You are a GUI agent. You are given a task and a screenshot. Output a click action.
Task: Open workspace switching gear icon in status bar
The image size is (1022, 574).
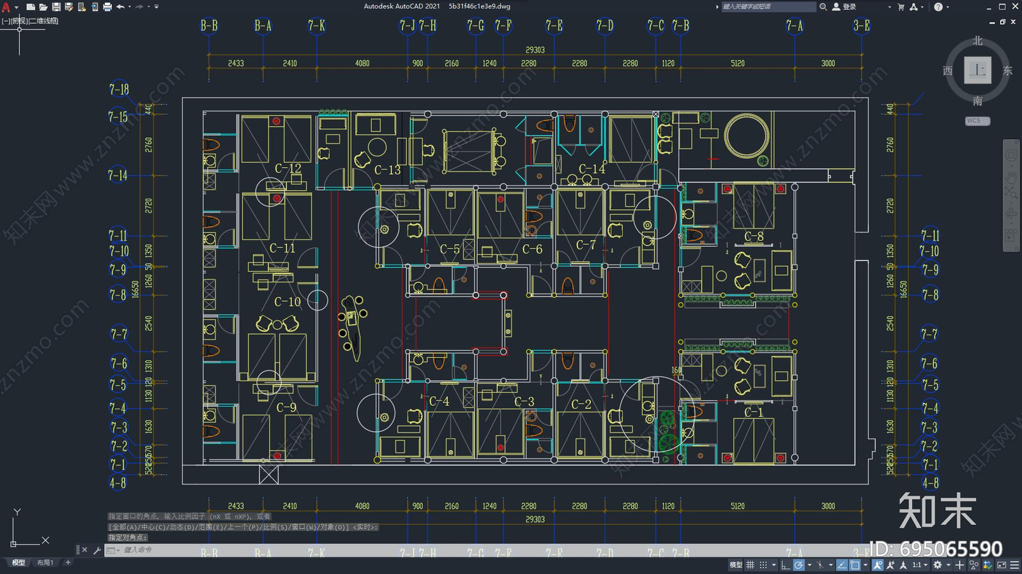click(x=938, y=565)
